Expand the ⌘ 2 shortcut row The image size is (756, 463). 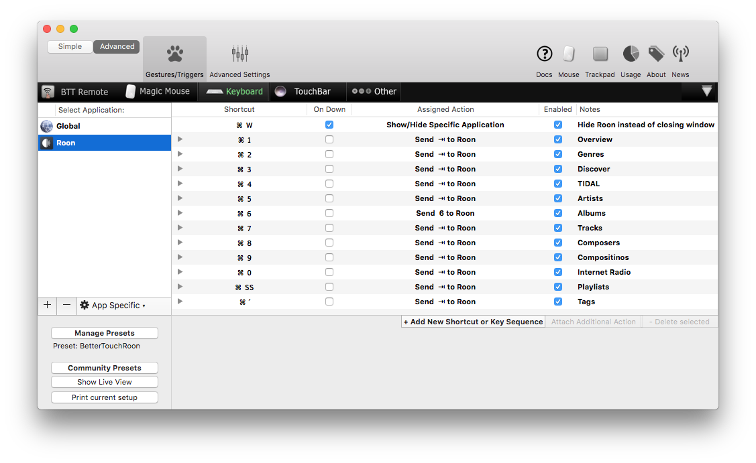pos(180,154)
